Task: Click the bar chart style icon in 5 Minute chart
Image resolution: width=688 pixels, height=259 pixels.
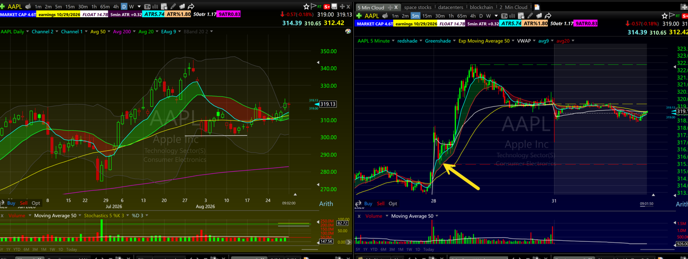Action: click(512, 16)
